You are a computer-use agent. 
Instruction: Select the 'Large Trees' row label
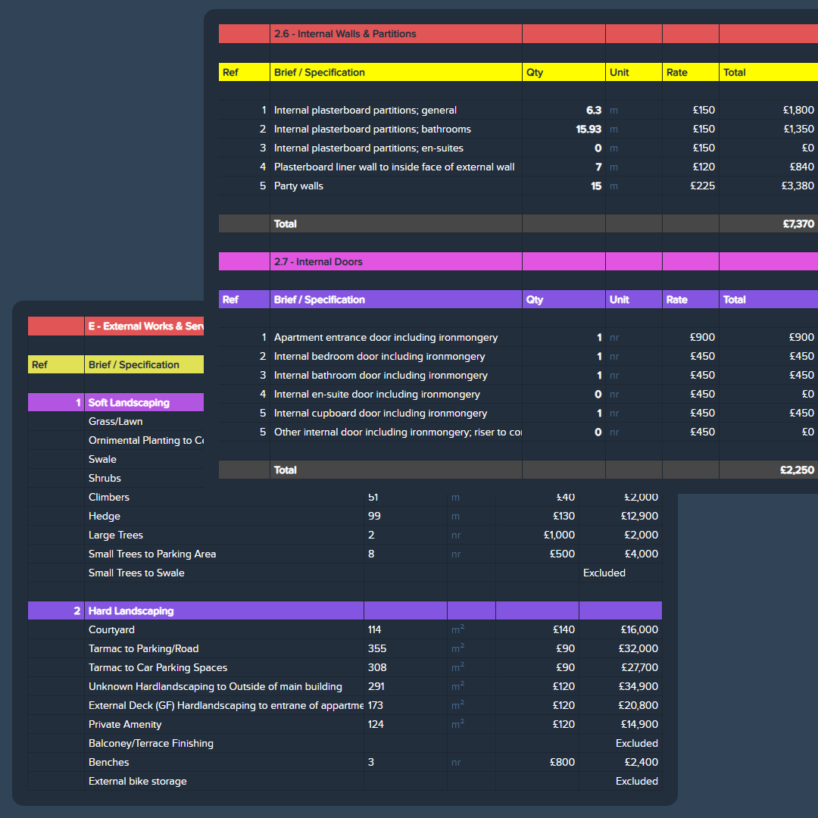click(x=115, y=535)
